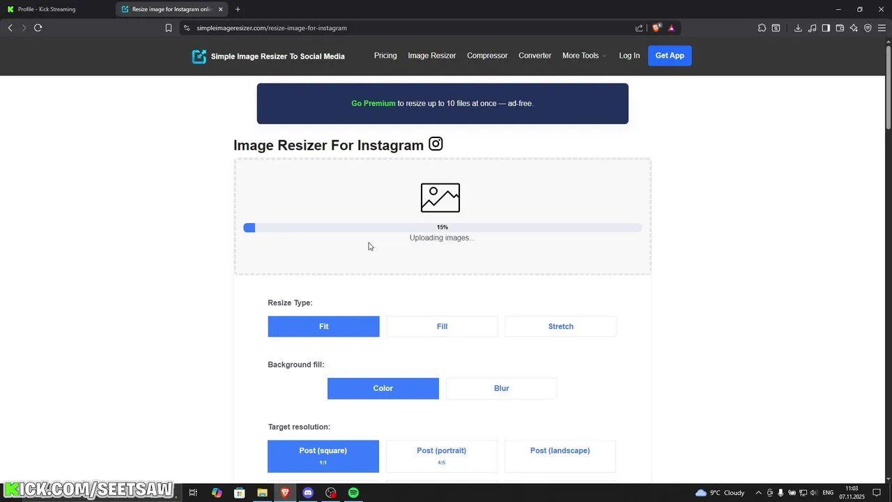Viewport: 892px width, 502px height.
Task: Share the page via the share icon
Action: pos(639,28)
